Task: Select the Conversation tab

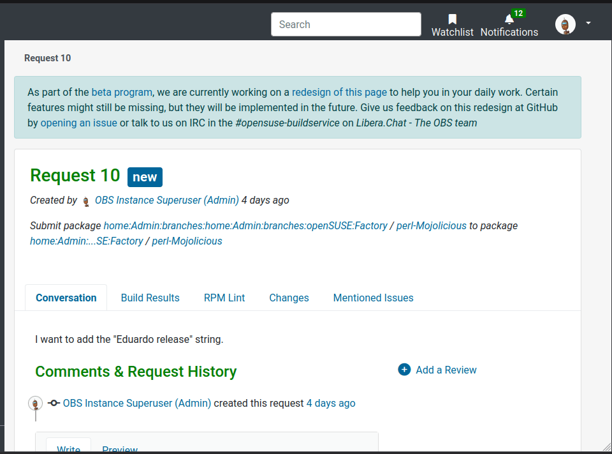Action: (x=66, y=298)
